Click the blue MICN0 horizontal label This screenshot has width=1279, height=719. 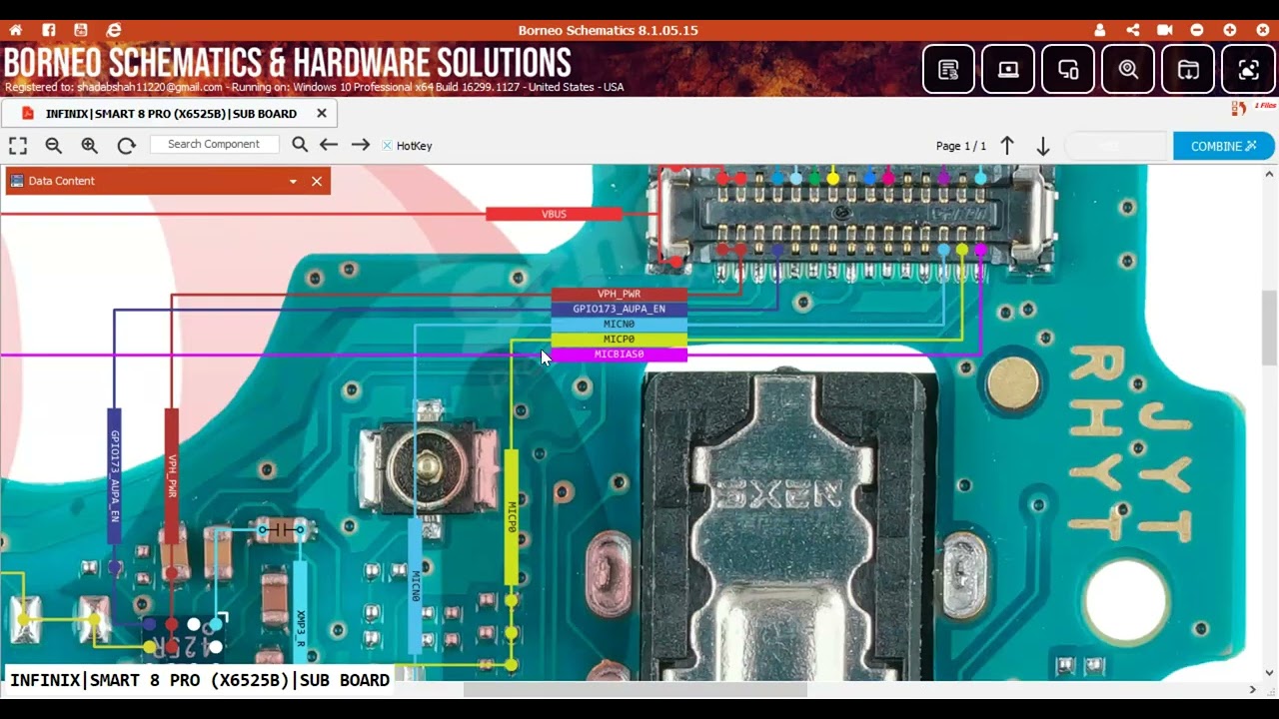click(620, 325)
